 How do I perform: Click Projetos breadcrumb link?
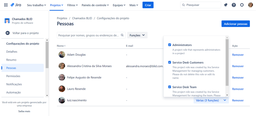pyautogui.click(x=62, y=18)
